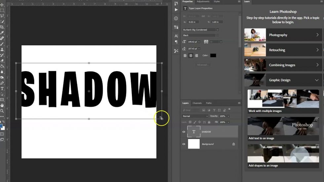Select the Move tool in toolbar
Image resolution: width=324 pixels, height=182 pixels.
[x=2, y=5]
